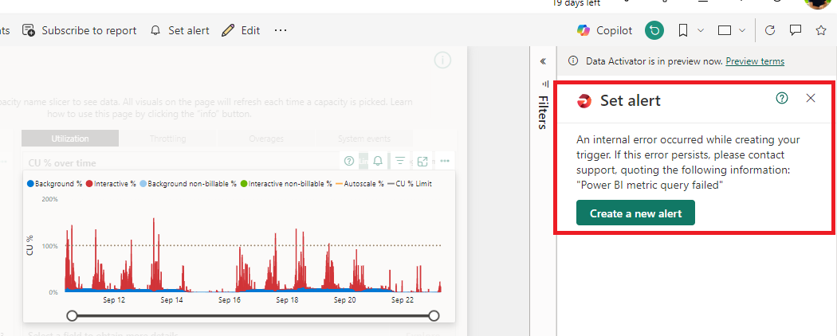This screenshot has width=837, height=336.
Task: Open help icon in Set alert pane
Action: click(782, 98)
